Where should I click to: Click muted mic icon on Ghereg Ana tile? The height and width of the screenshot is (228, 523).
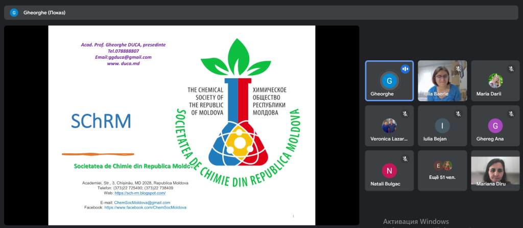click(511, 114)
